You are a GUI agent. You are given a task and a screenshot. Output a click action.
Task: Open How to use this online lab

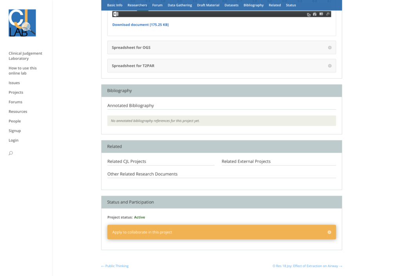22,71
